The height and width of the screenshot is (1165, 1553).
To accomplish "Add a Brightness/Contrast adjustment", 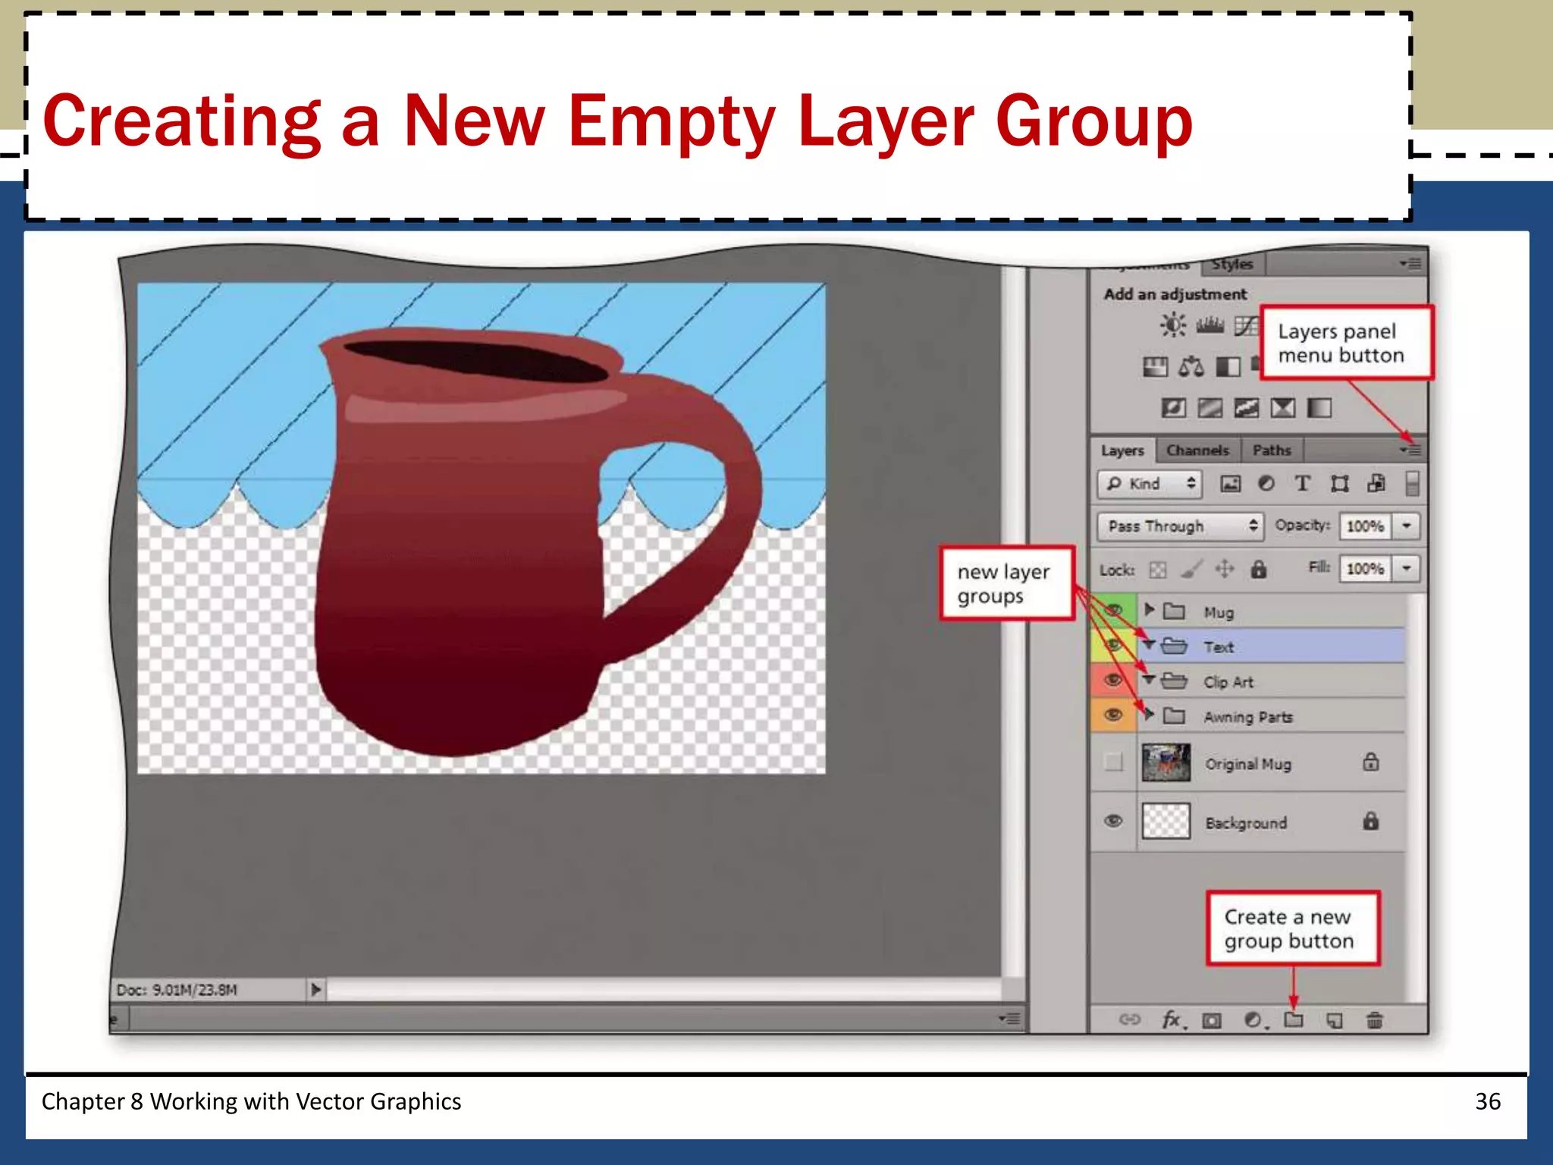I will pyautogui.click(x=1172, y=325).
